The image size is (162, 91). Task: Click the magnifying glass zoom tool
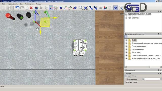(x=81, y=8)
